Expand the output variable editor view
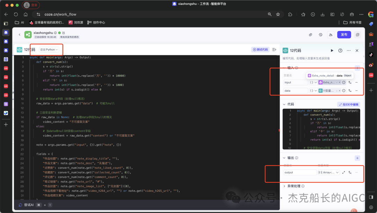The height and width of the screenshot is (213, 377). [343, 173]
